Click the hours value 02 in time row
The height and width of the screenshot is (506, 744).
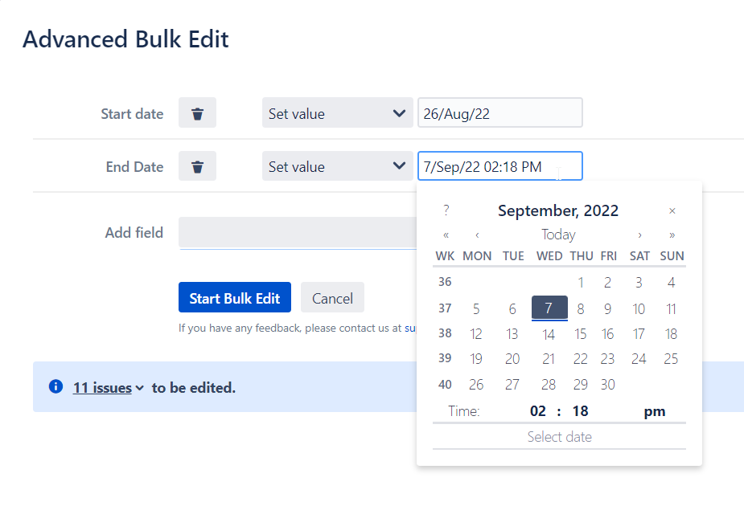(538, 410)
